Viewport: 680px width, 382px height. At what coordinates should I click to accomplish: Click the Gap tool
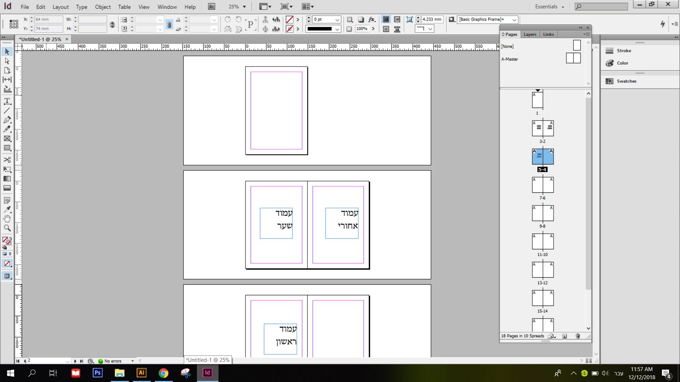tap(7, 80)
